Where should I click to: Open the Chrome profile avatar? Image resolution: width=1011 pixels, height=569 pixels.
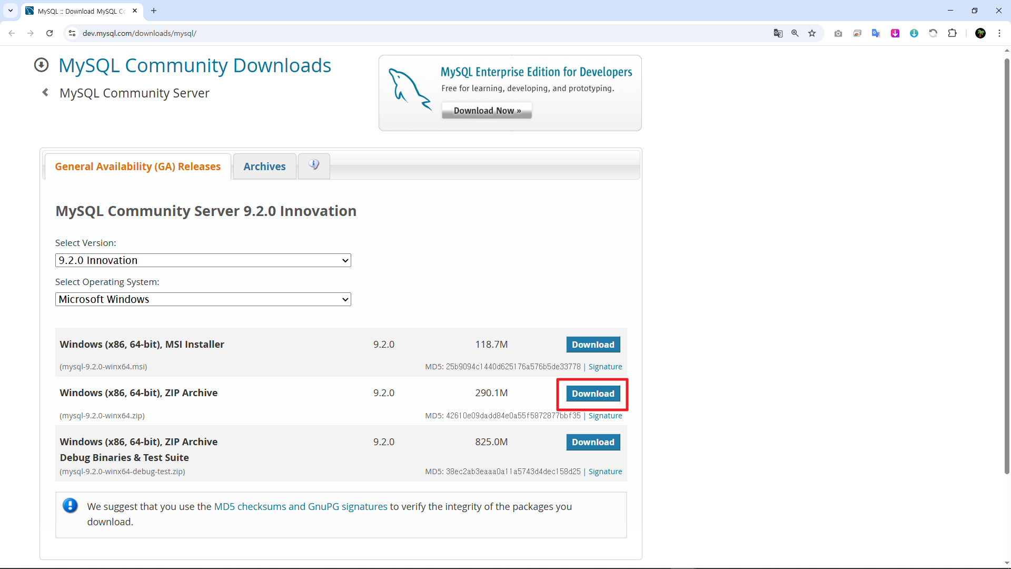(980, 33)
